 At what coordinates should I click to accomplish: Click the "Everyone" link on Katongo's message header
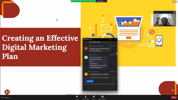101,46
